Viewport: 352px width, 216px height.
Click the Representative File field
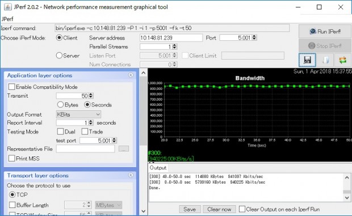[85, 148]
